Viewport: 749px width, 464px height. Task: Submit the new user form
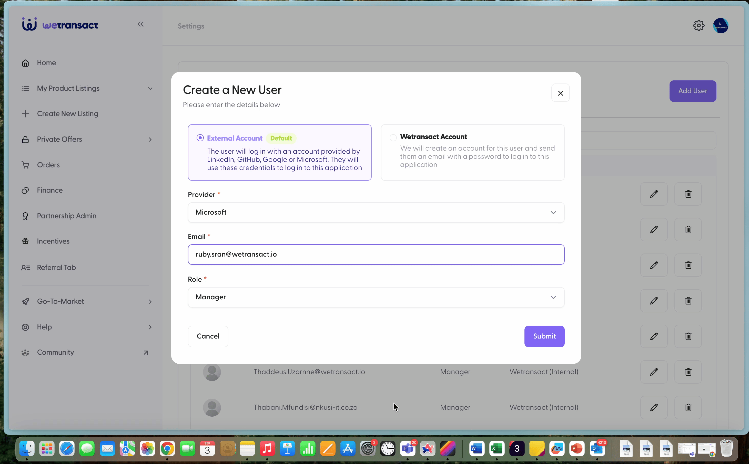(x=544, y=336)
